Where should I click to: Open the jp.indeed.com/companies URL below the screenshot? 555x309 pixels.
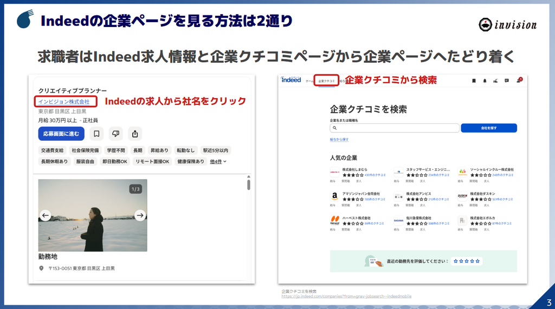346,297
